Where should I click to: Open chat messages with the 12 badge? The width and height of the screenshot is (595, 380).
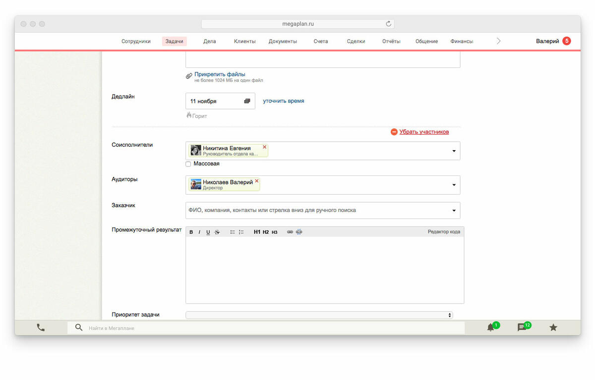pyautogui.click(x=522, y=327)
